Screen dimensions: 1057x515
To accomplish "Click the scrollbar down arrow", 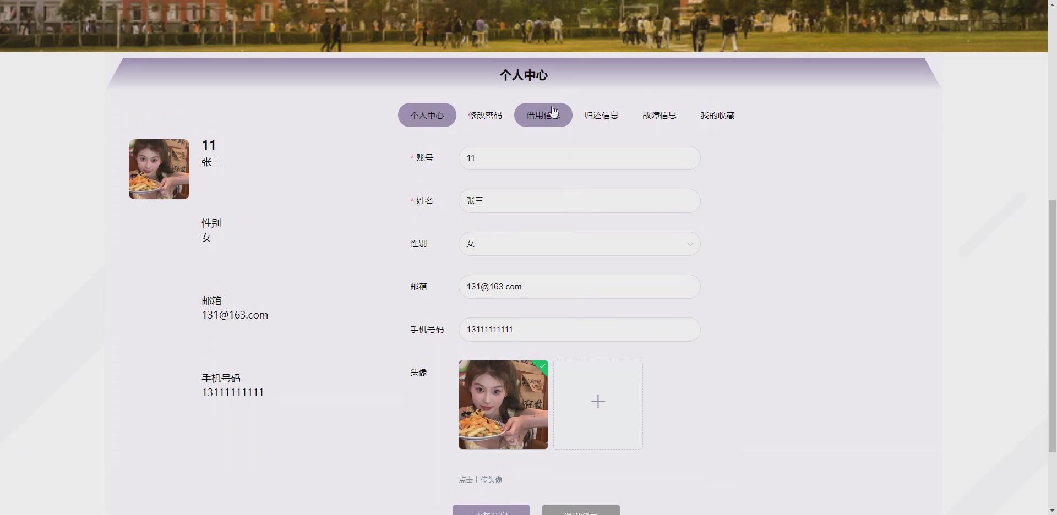I will click(1050, 510).
